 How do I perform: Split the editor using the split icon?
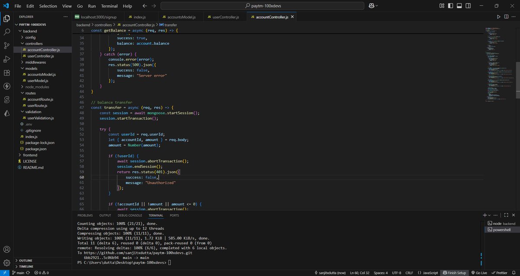pos(507,16)
